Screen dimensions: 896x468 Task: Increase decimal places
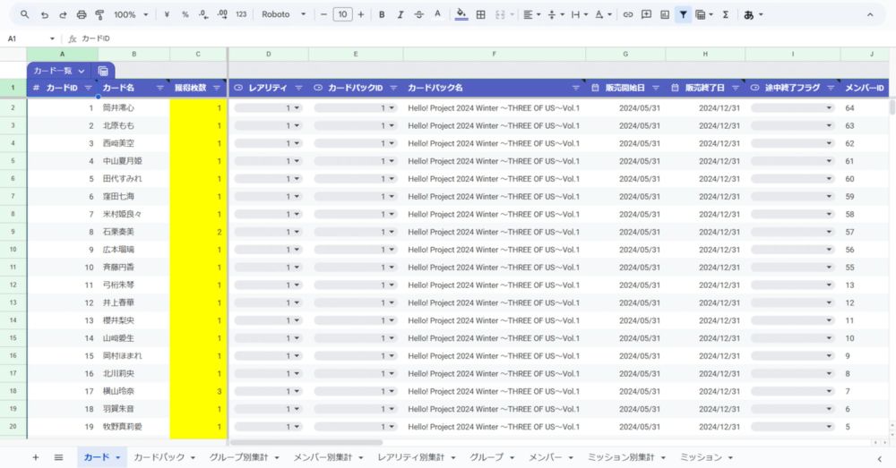pos(222,15)
